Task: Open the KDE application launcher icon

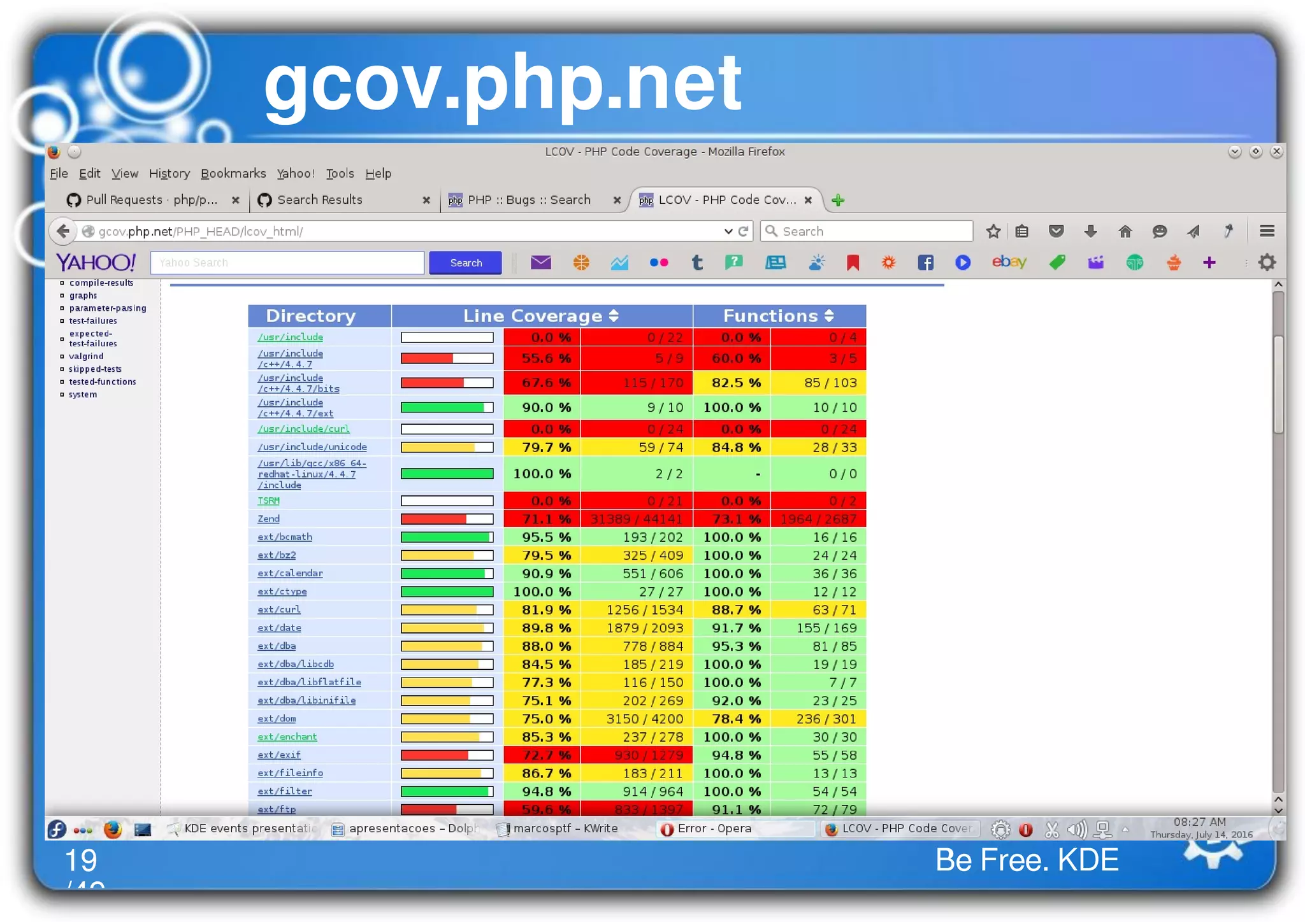Action: click(57, 829)
